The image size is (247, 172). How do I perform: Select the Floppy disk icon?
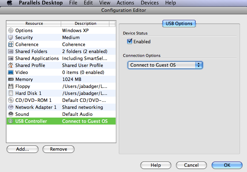point(11,86)
